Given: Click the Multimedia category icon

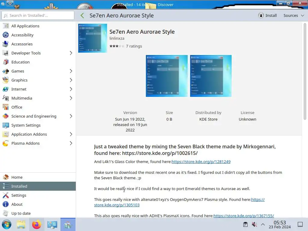Looking at the screenshot, I should 6,98.
